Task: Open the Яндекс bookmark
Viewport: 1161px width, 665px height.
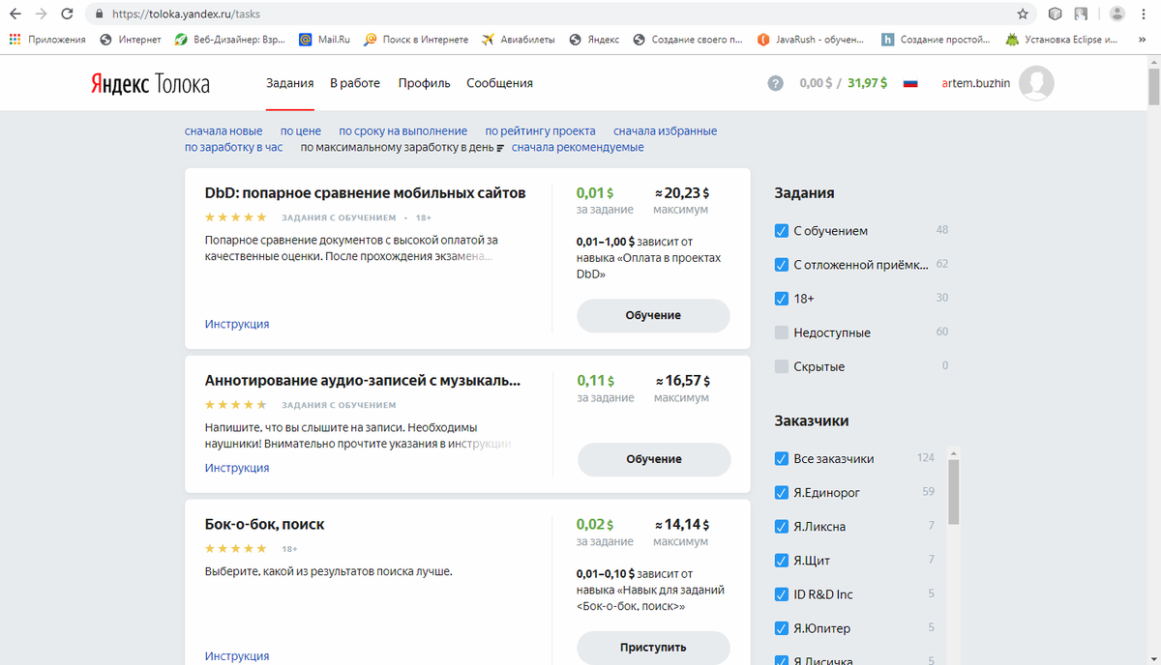Action: 594,40
